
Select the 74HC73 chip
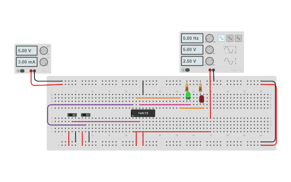(x=143, y=113)
